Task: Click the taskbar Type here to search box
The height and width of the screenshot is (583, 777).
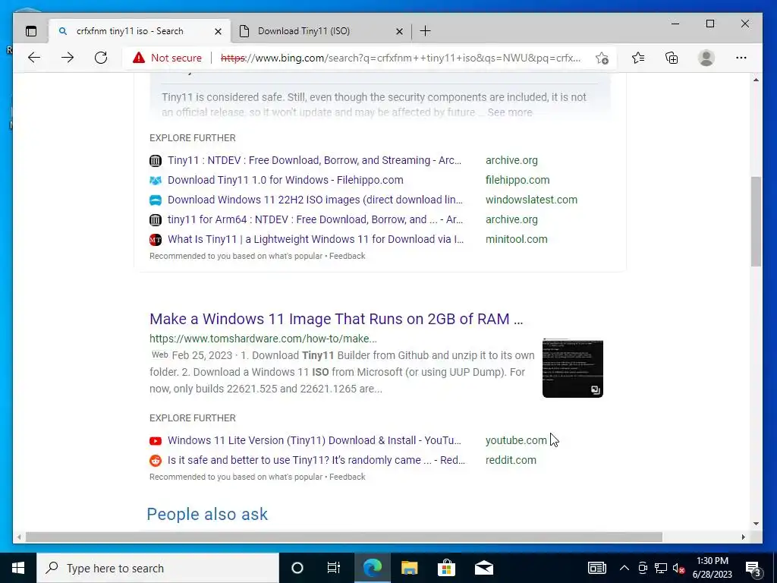Action: (x=158, y=568)
